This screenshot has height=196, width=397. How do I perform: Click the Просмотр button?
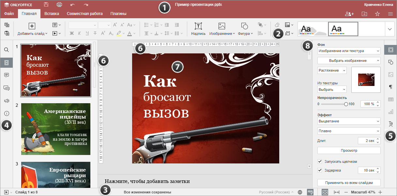[349, 150]
